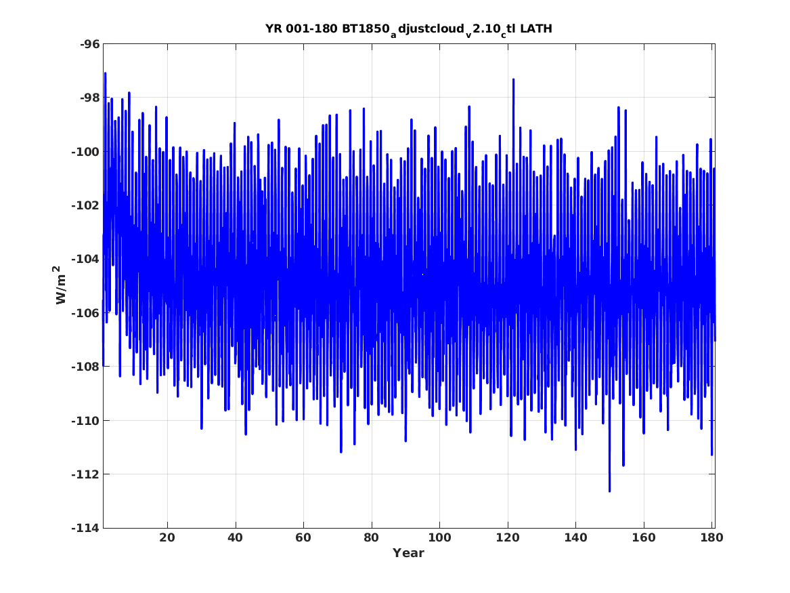The image size is (790, 593).
Task: Click the y-axis tick label -100
Action: tap(86, 151)
